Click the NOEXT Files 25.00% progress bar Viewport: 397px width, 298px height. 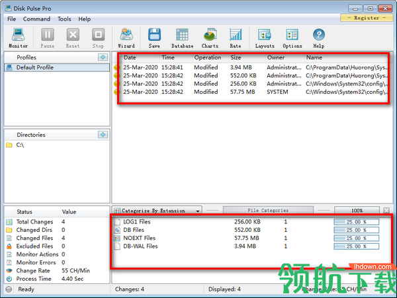coord(356,238)
